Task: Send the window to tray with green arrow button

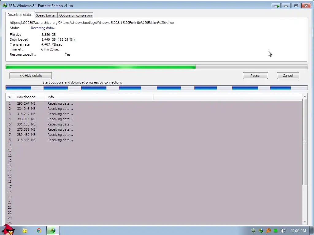Action: [x=276, y=6]
